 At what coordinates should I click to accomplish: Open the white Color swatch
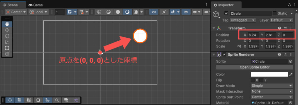[x=269, y=74]
